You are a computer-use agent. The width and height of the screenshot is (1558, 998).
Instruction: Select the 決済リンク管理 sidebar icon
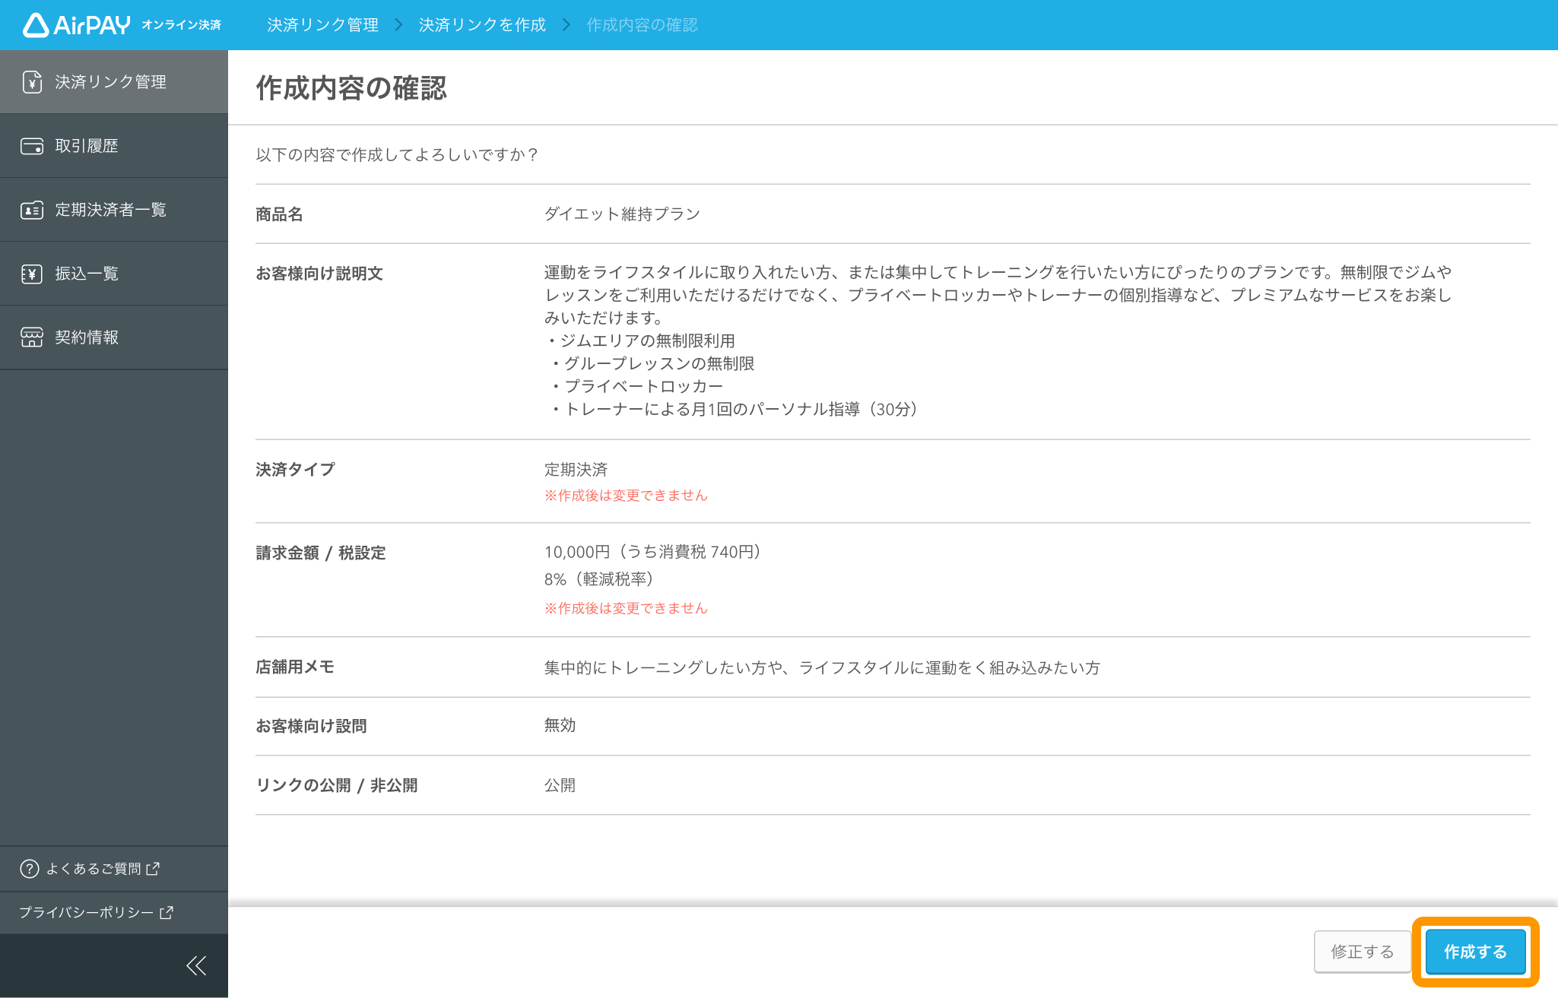[31, 81]
